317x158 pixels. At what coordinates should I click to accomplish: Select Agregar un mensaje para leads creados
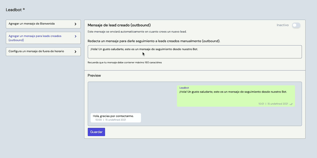pyautogui.click(x=43, y=38)
